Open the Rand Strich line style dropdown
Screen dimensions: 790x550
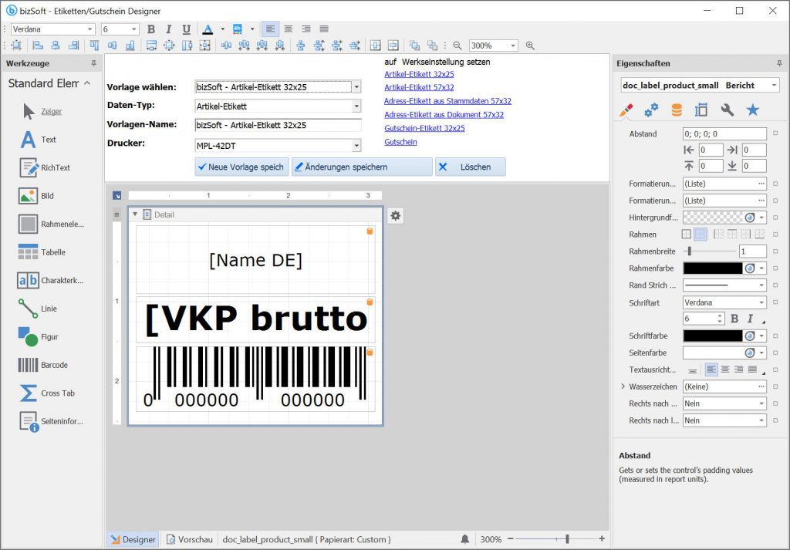pyautogui.click(x=761, y=285)
